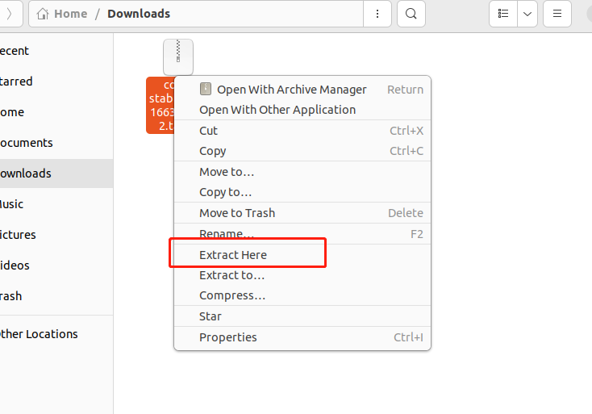This screenshot has width=592, height=414.
Task: Click Open With Other Application
Action: tap(277, 110)
